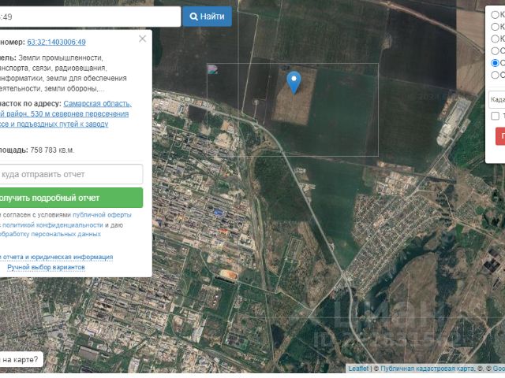Expand отчета и юридическая информация link
505x378 pixels.
point(56,258)
